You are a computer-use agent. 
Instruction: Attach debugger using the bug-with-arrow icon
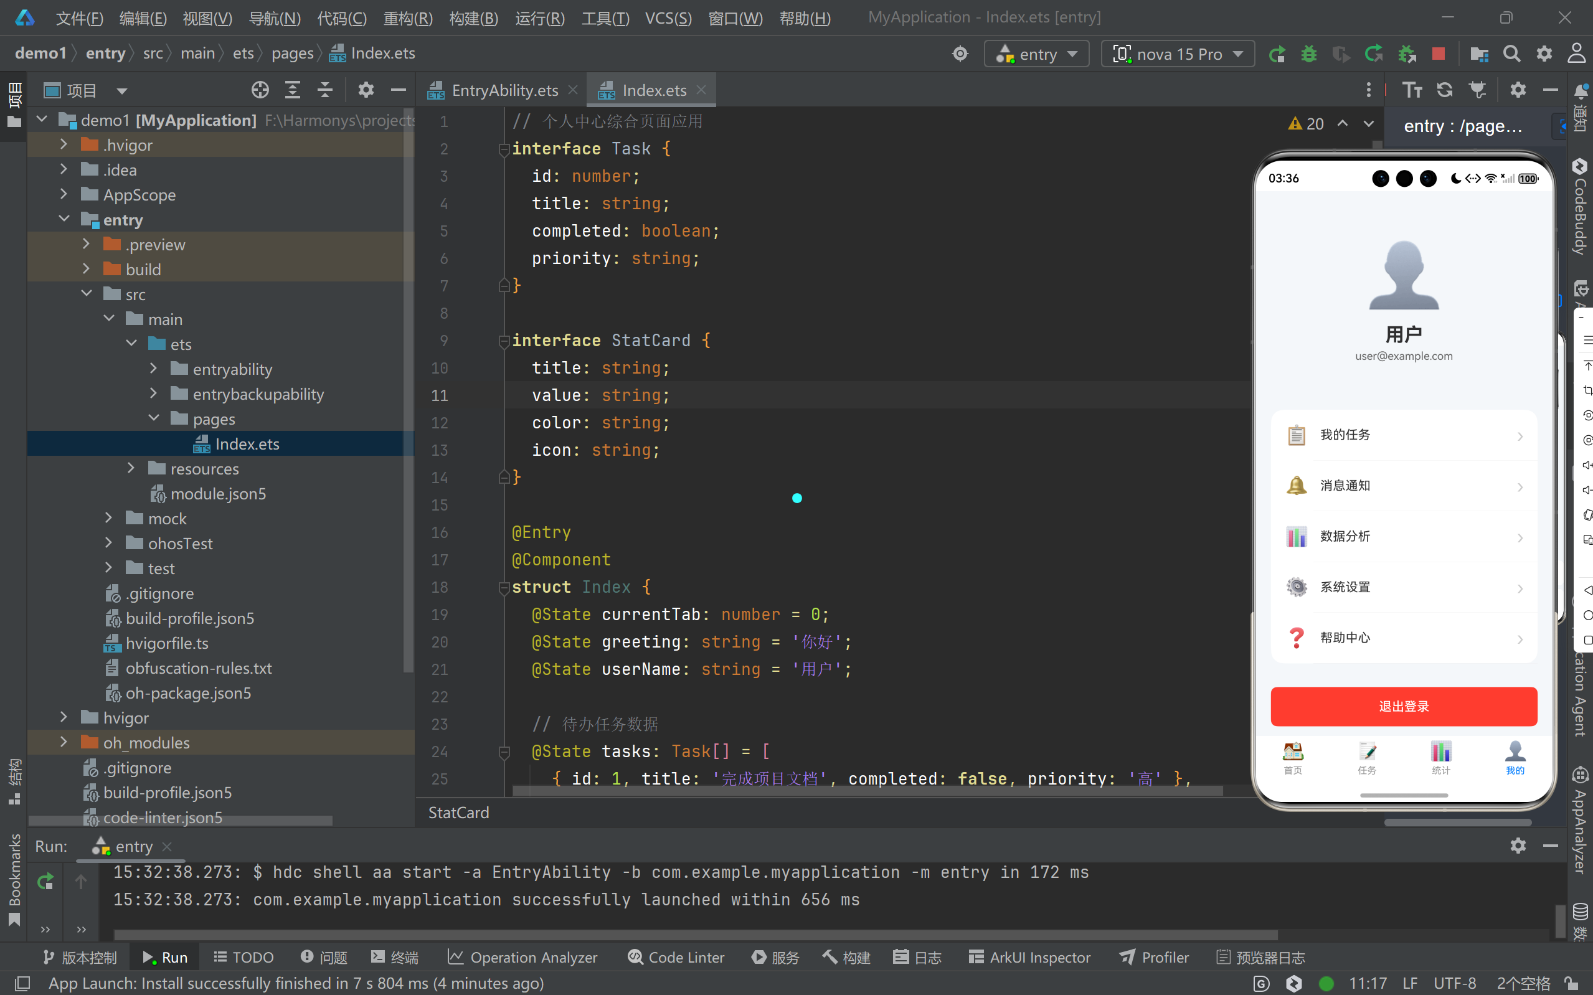(1407, 54)
